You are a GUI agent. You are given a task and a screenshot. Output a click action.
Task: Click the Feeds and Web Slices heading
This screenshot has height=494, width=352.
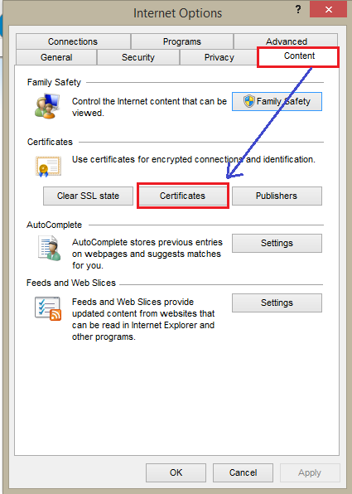pos(71,283)
